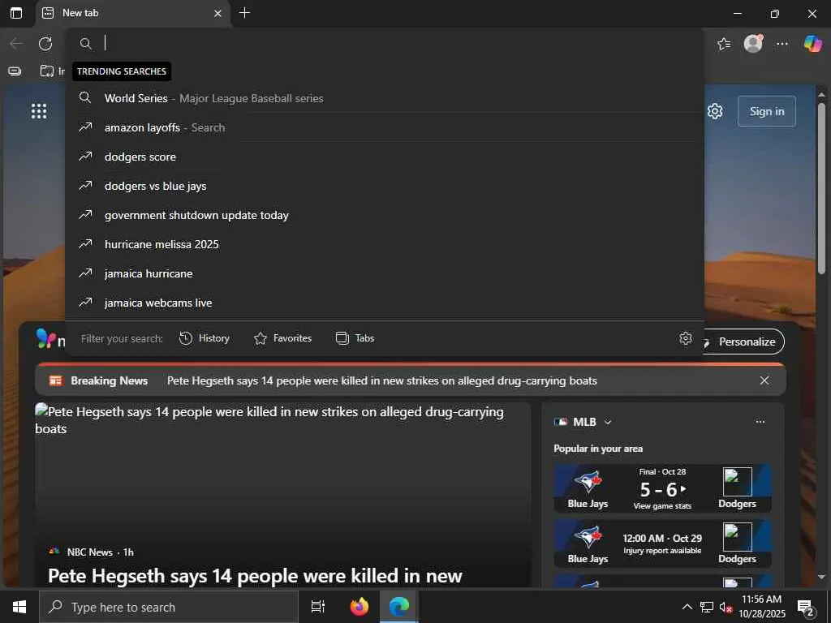Launch Firefox from the taskbar
831x623 pixels.
360,607
